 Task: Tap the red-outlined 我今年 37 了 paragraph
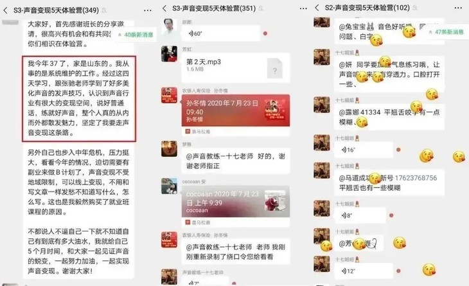tap(79, 98)
